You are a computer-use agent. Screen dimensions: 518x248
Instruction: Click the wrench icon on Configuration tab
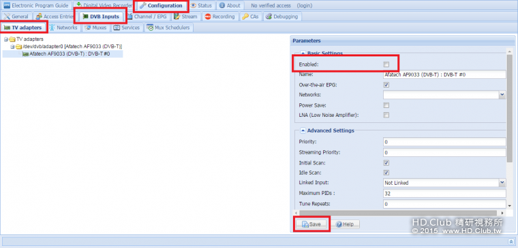coord(142,5)
